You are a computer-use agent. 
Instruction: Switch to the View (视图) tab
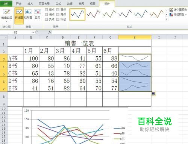click(93, 4)
